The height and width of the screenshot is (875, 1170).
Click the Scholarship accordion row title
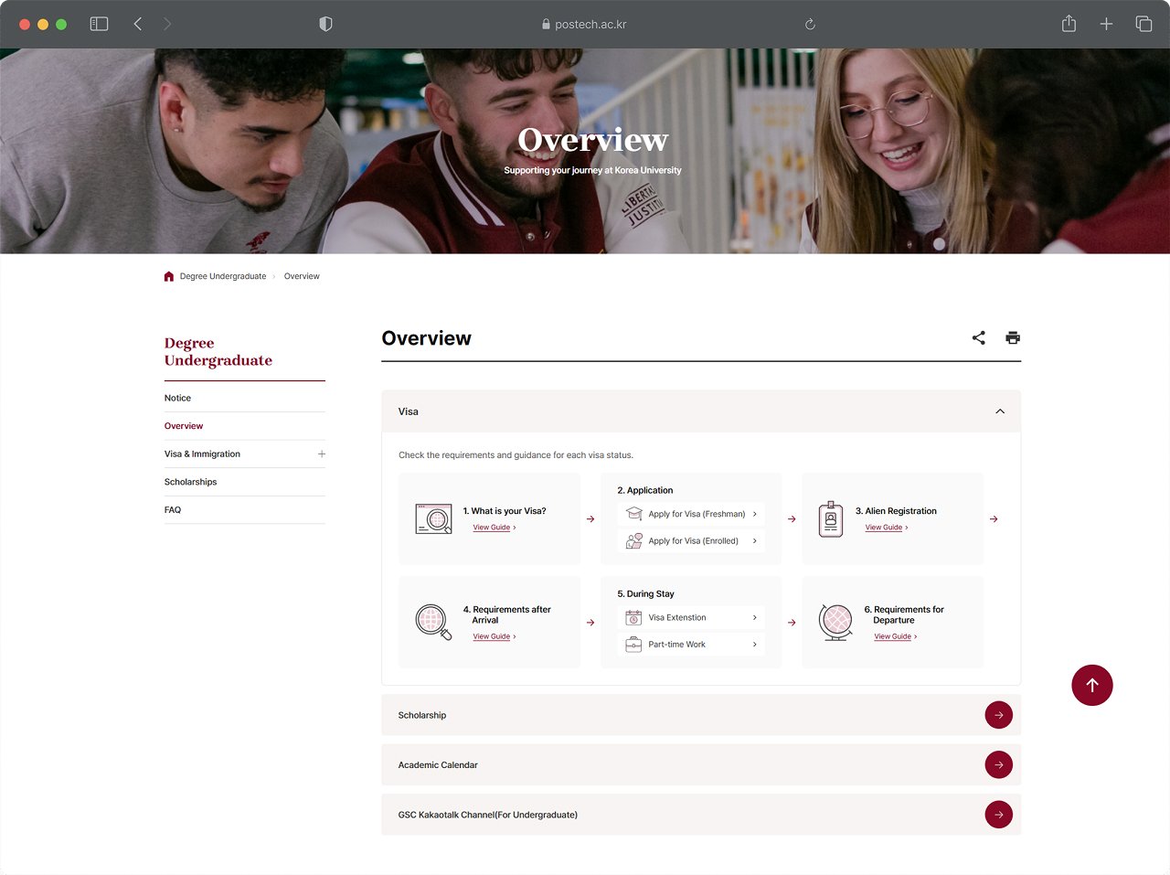pos(422,715)
